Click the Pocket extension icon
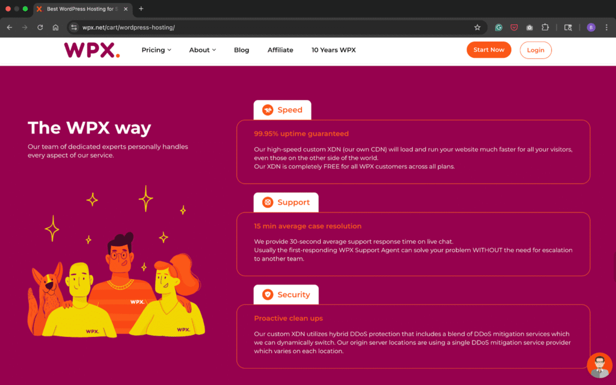Image resolution: width=616 pixels, height=385 pixels. point(514,27)
